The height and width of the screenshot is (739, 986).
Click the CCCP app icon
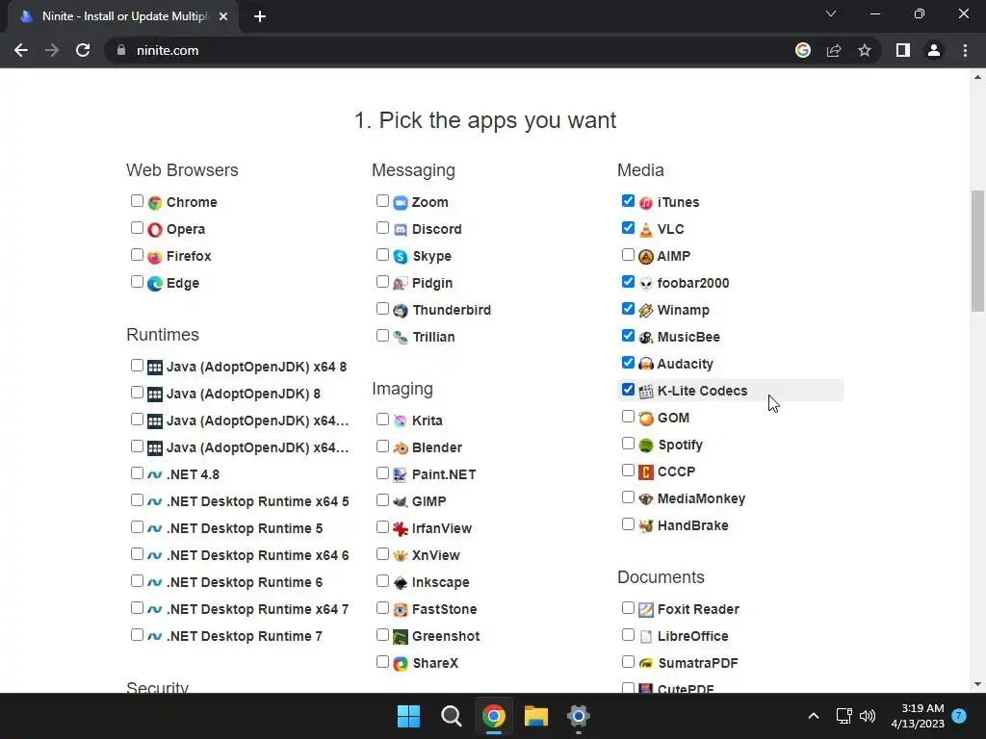pos(646,471)
